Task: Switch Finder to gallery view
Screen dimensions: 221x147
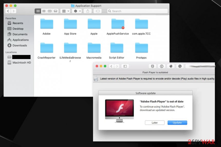Action: pyautogui.click(x=56, y=11)
